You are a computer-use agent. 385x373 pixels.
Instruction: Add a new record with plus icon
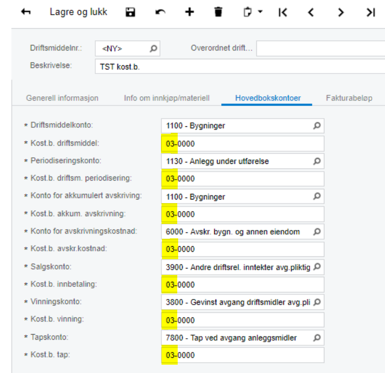point(190,12)
